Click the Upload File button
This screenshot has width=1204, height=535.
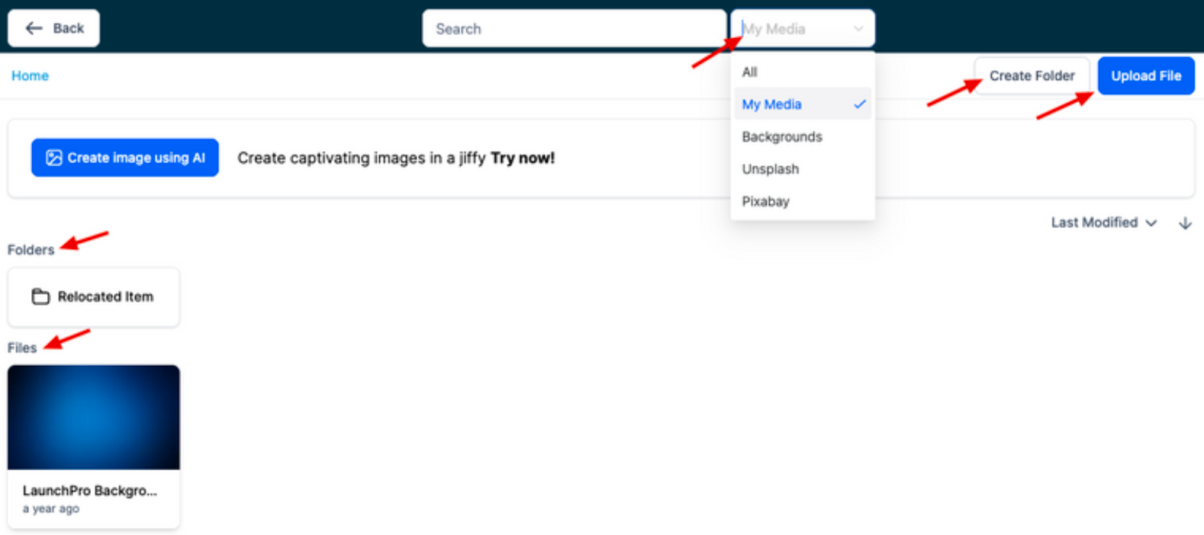coord(1146,75)
